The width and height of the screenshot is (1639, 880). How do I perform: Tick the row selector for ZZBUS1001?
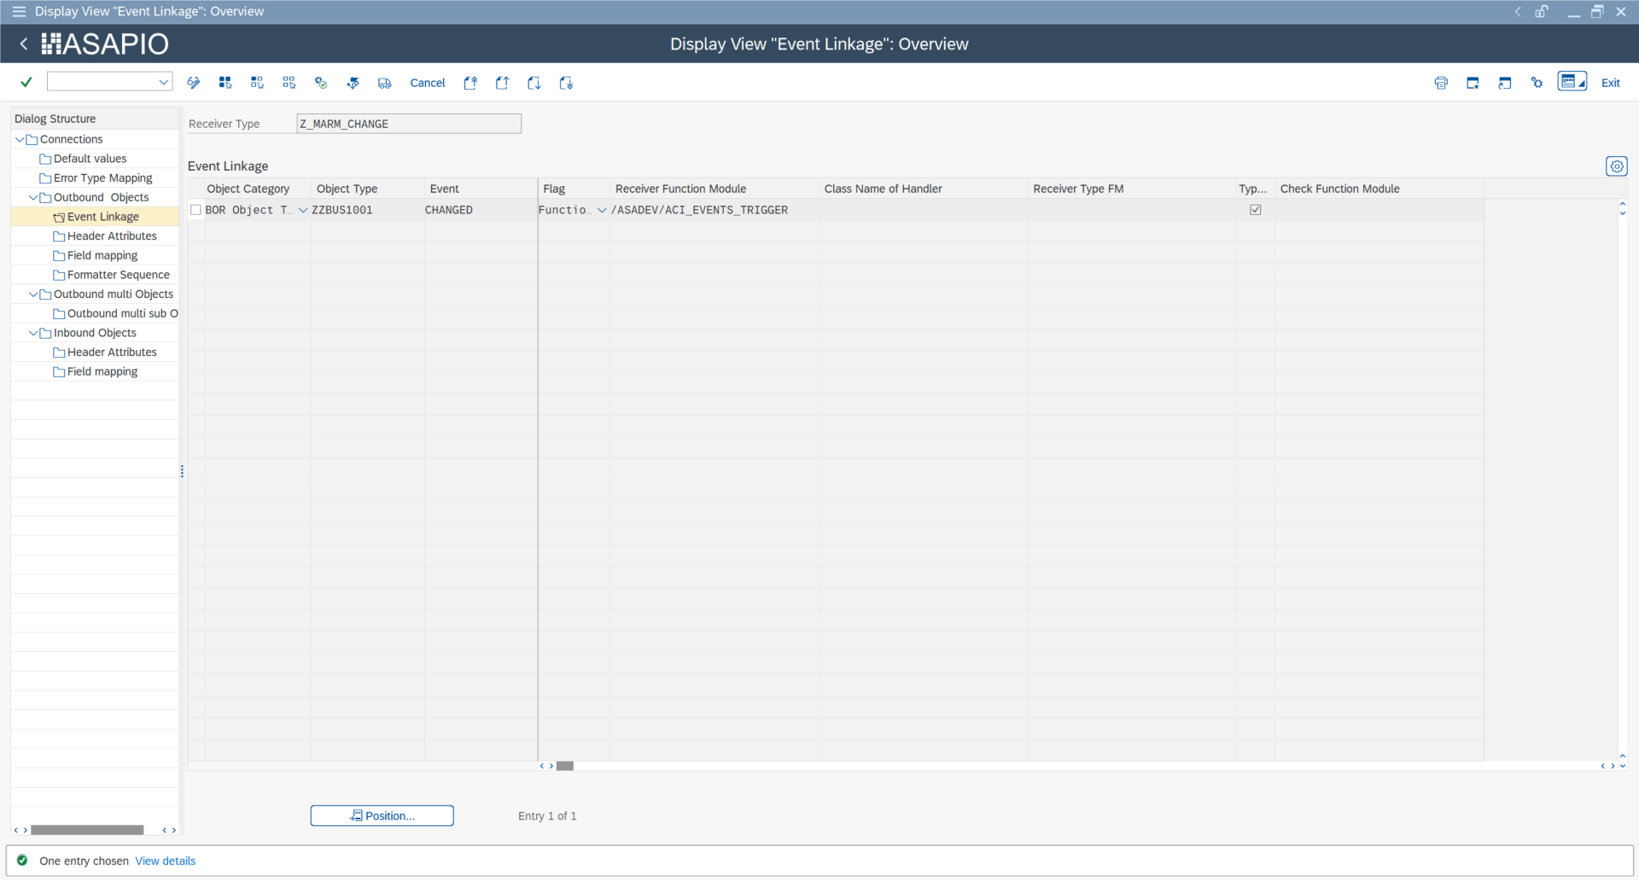(195, 210)
